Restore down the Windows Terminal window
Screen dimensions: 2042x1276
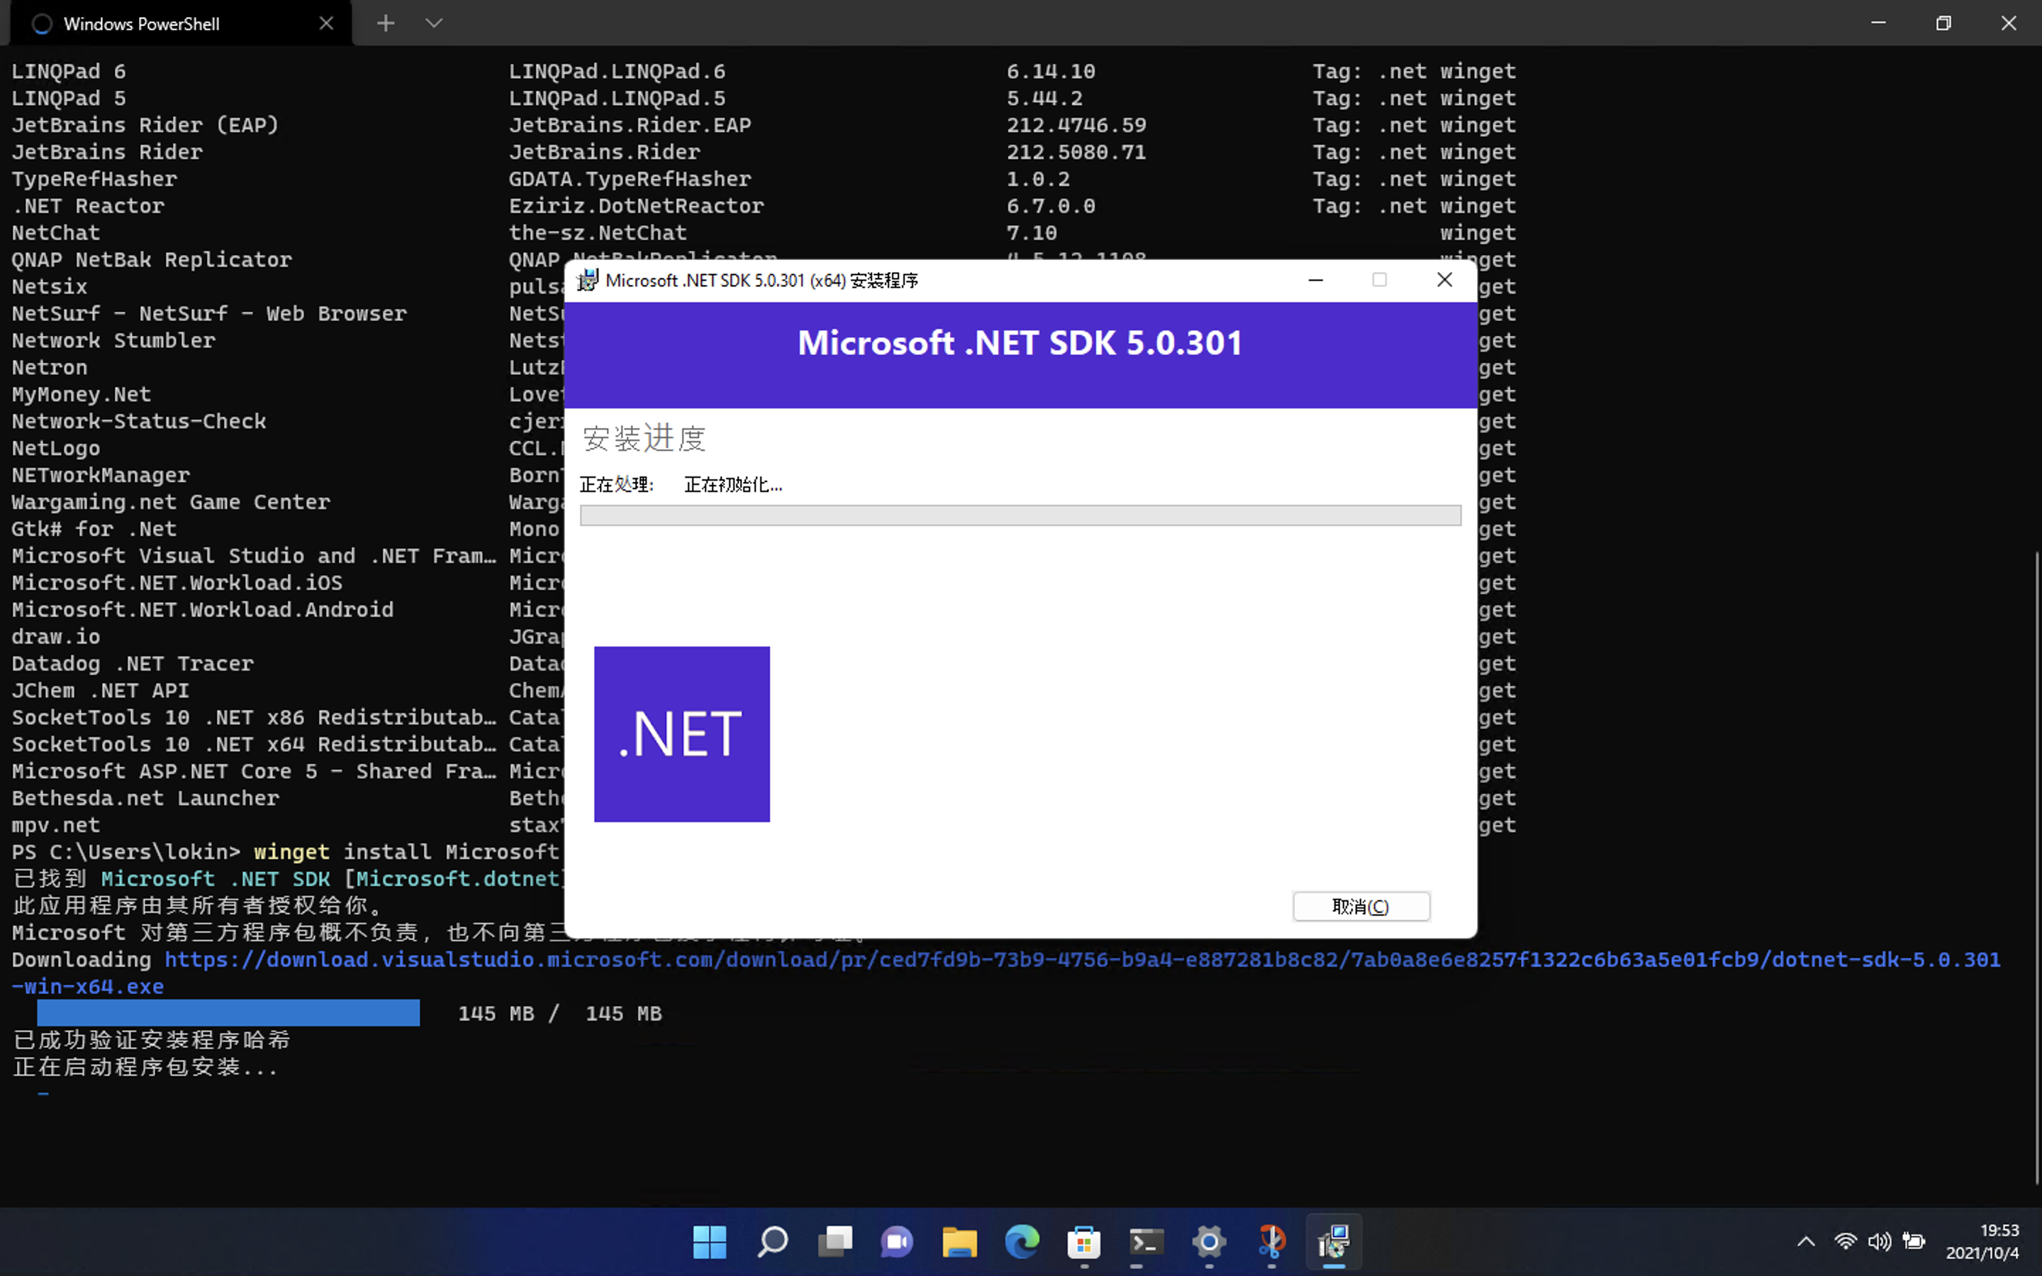tap(1943, 23)
